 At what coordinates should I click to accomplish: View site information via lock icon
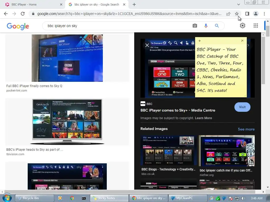coord(33,14)
